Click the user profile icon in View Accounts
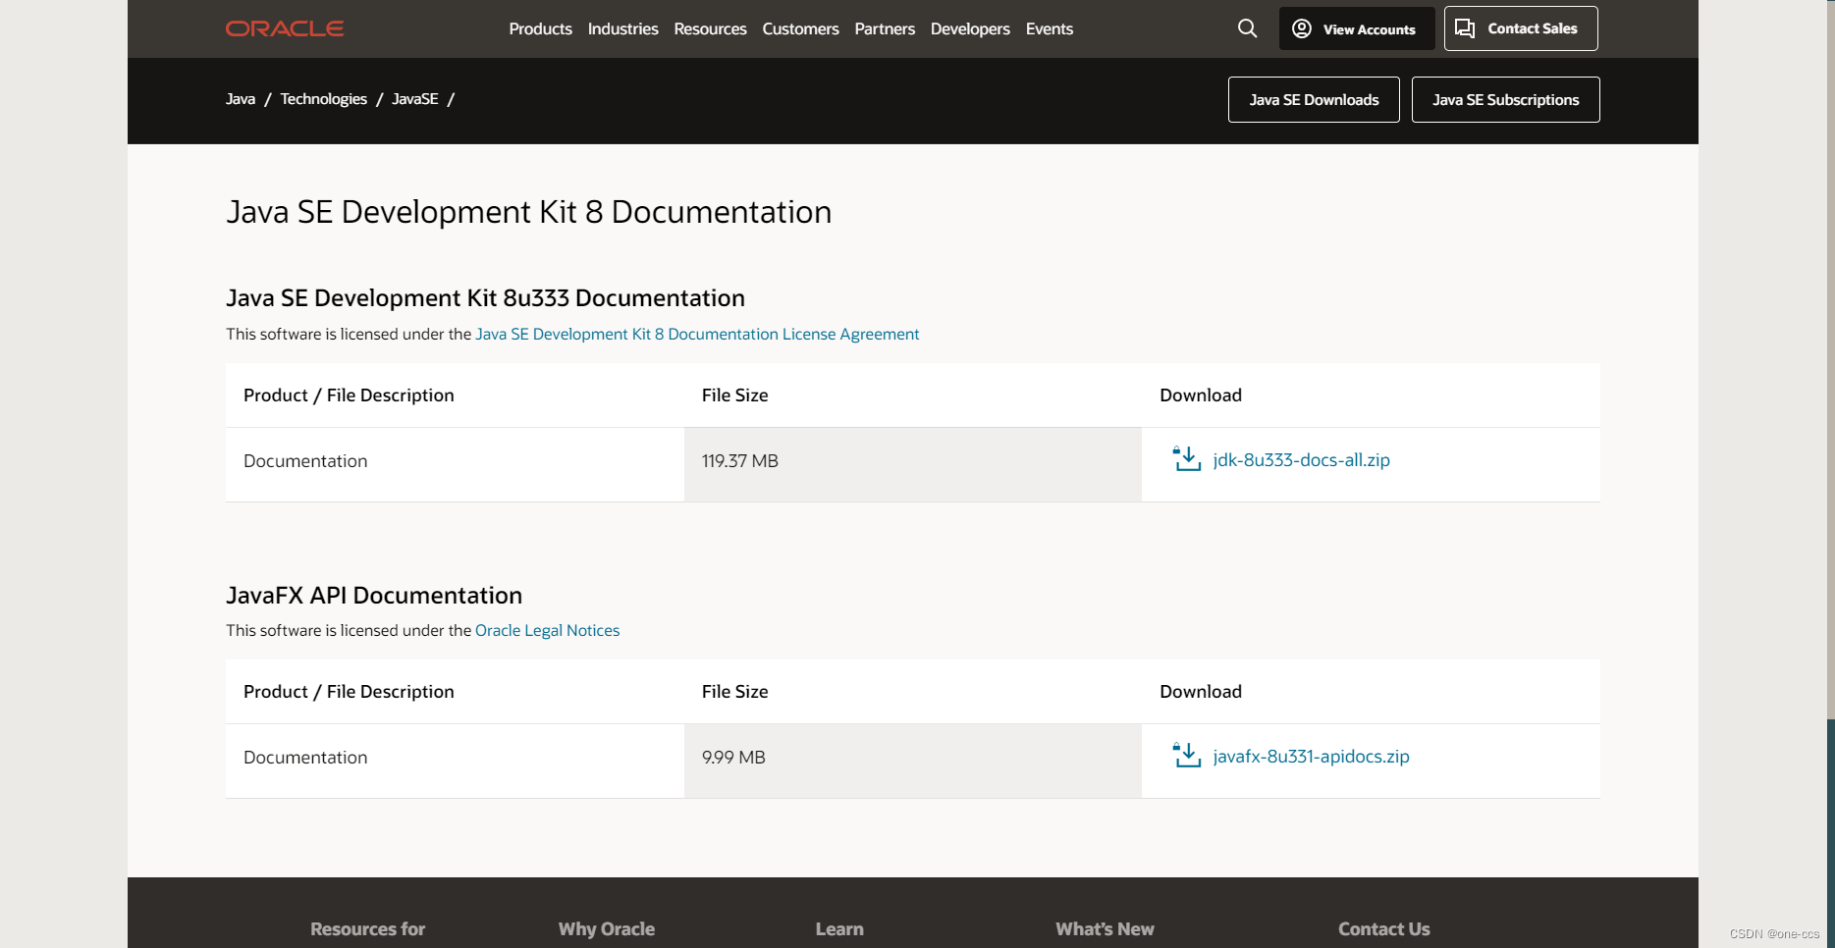 1302,28
